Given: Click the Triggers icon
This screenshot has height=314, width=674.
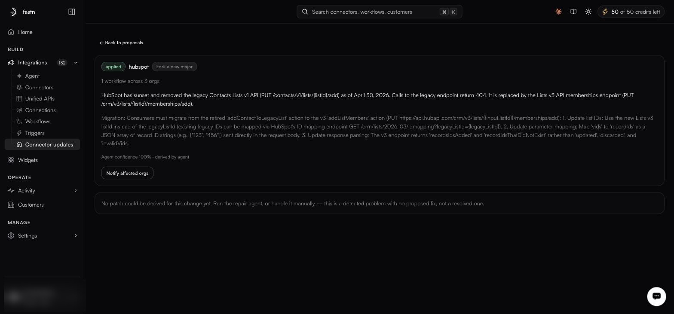Looking at the screenshot, I should coord(19,133).
